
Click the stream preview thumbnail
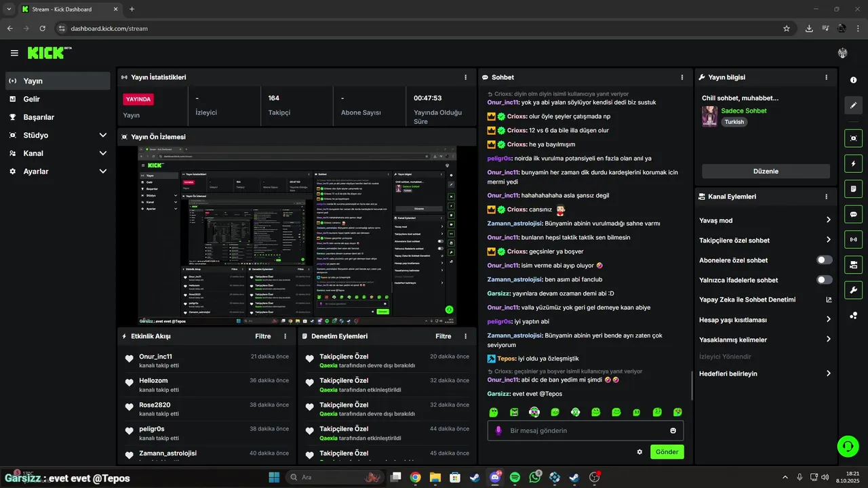[x=297, y=236]
